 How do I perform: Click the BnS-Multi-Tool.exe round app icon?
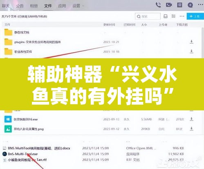pos(4,154)
